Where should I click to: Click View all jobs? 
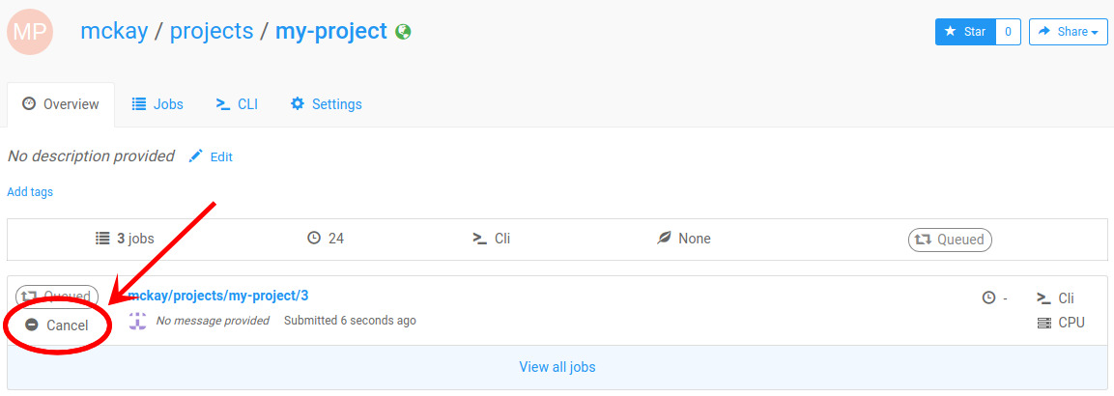(557, 367)
